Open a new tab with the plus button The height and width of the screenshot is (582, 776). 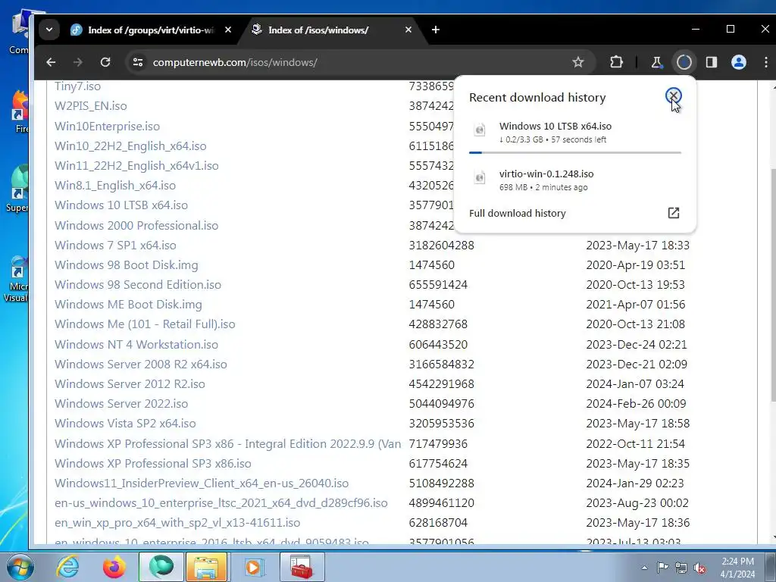point(436,30)
